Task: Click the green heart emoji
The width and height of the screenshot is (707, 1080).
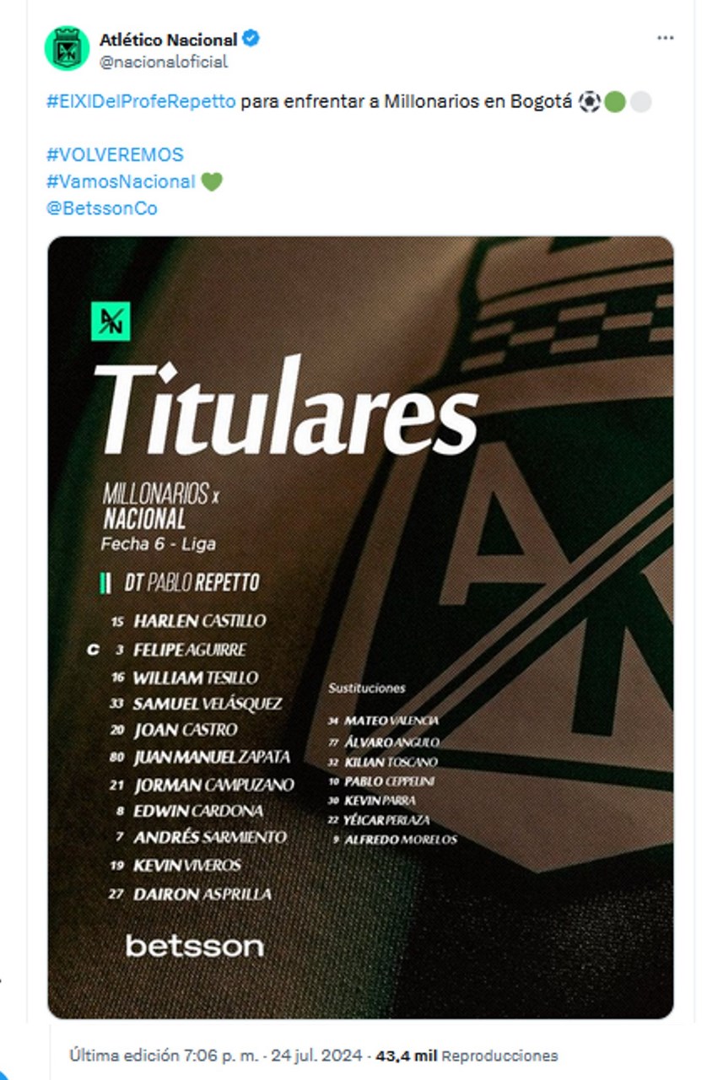Action: (211, 181)
